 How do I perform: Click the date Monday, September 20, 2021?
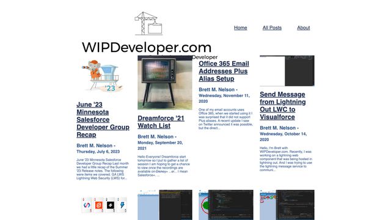[160, 145]
